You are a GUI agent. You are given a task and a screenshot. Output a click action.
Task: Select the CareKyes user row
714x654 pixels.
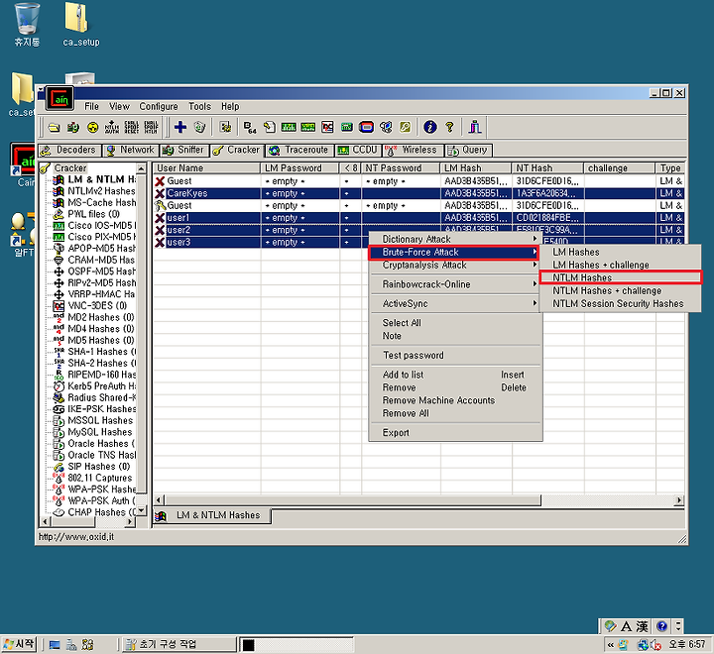point(418,193)
